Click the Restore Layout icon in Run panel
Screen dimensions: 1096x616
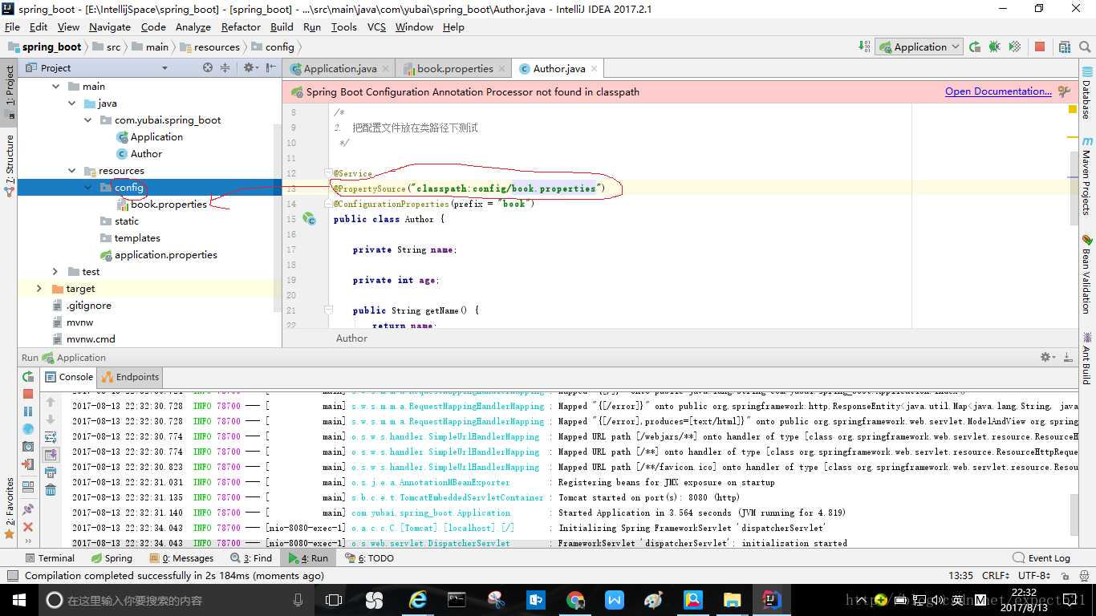click(x=28, y=486)
